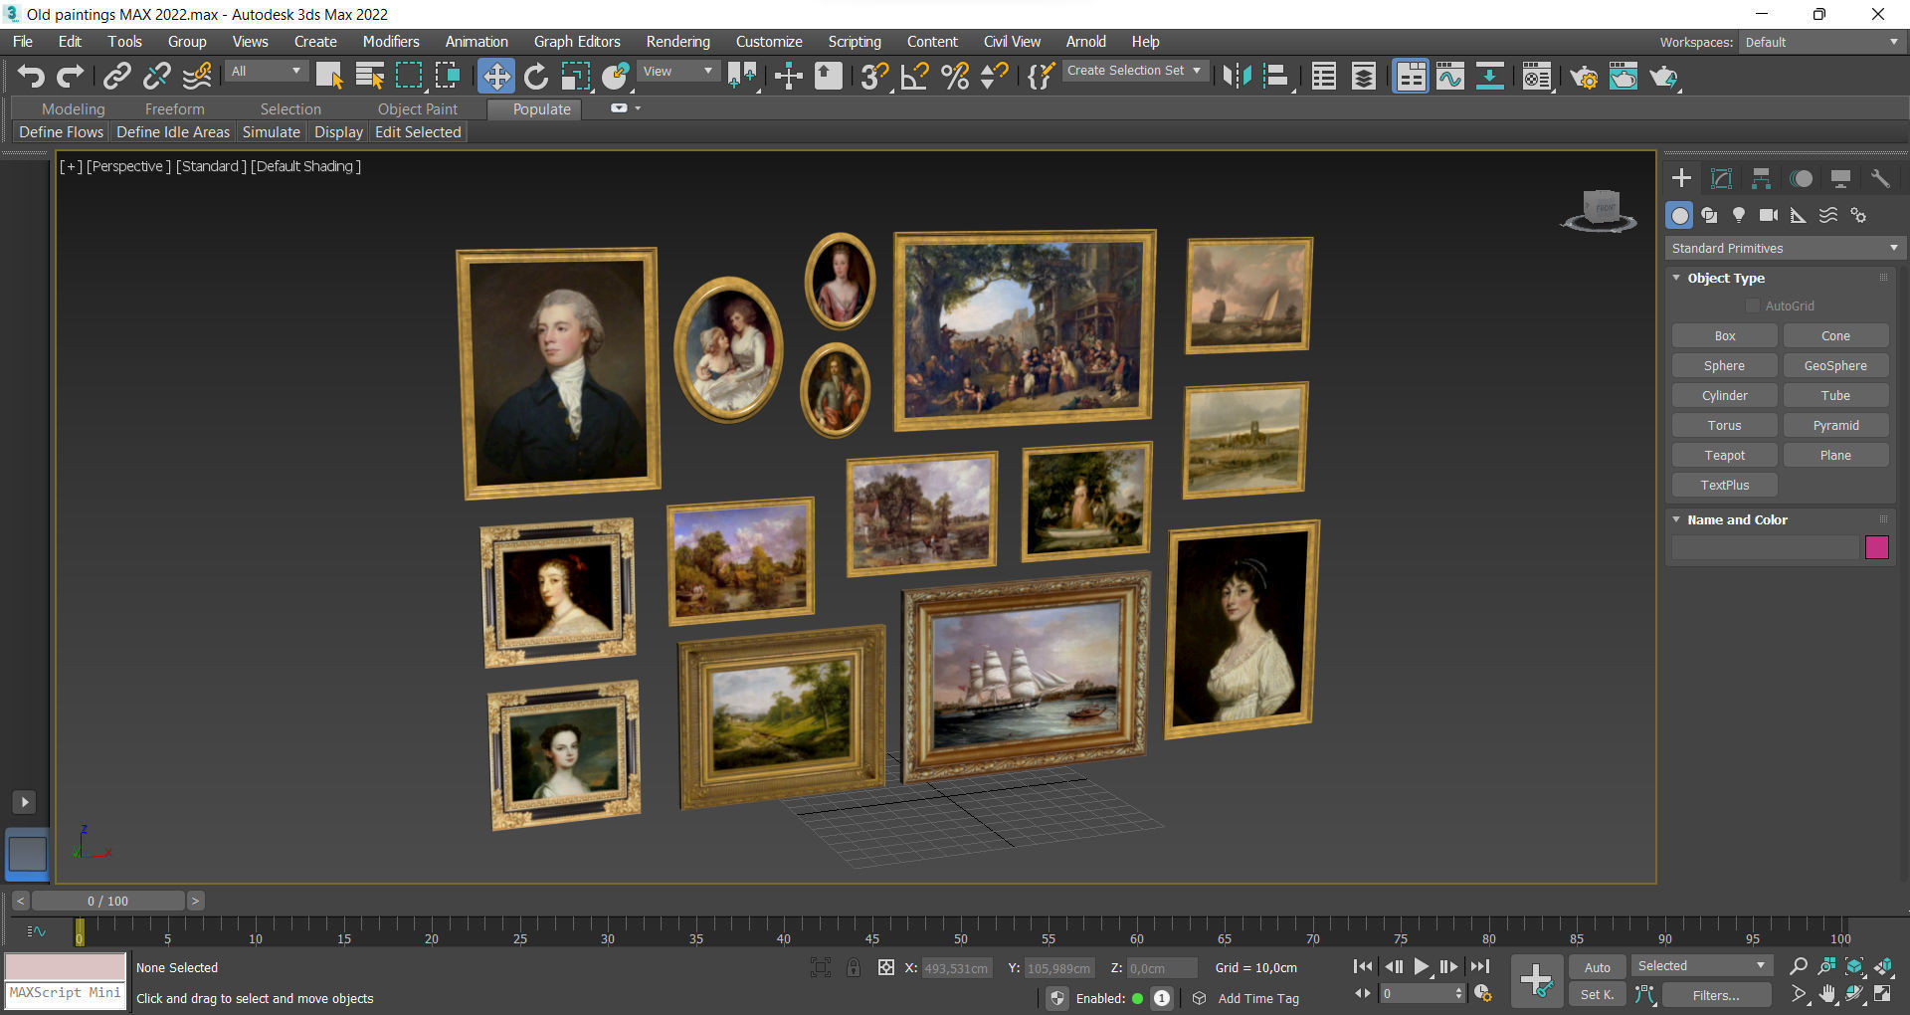Open the Workspaces Default dropdown
The image size is (1910, 1015).
pyautogui.click(x=1822, y=42)
